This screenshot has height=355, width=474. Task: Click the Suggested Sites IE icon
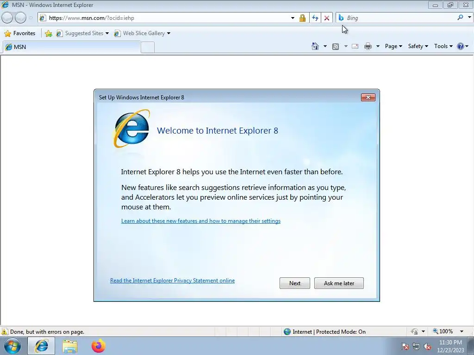(x=60, y=33)
